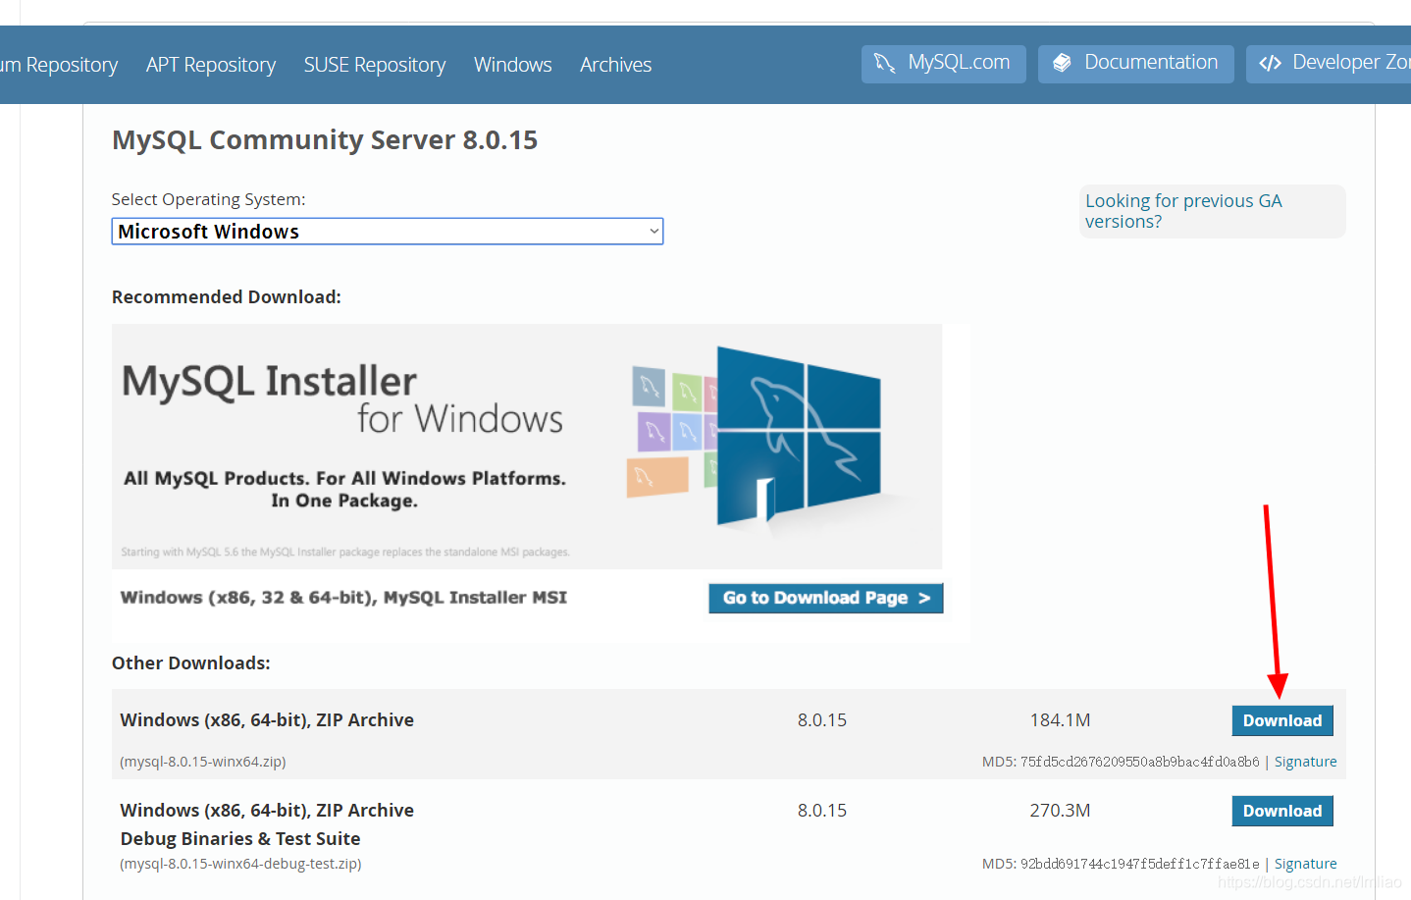Click the Recommended Download heading
This screenshot has height=900, width=1411.
[x=227, y=297]
